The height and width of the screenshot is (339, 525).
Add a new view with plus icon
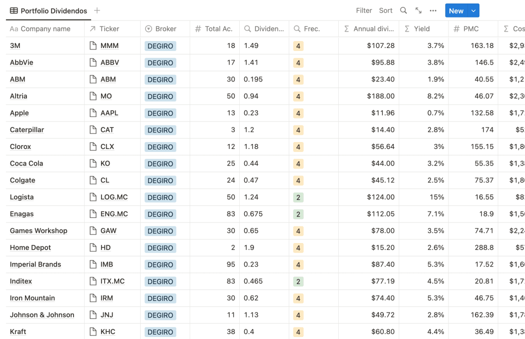click(x=97, y=10)
